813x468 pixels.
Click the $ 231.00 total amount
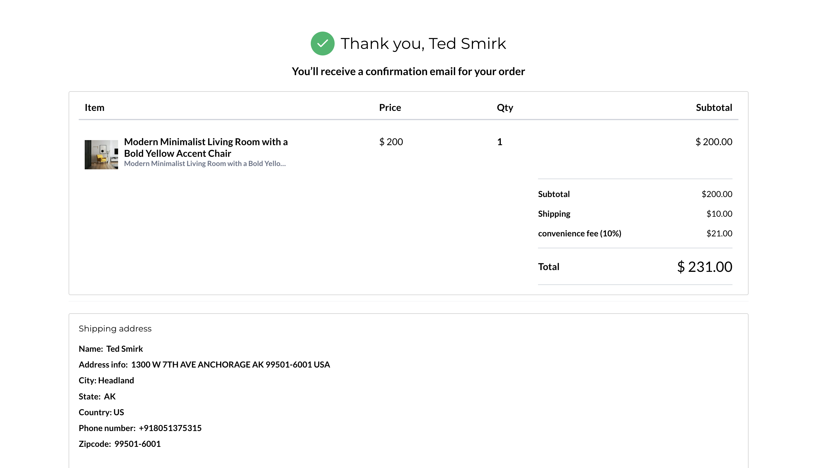click(704, 267)
